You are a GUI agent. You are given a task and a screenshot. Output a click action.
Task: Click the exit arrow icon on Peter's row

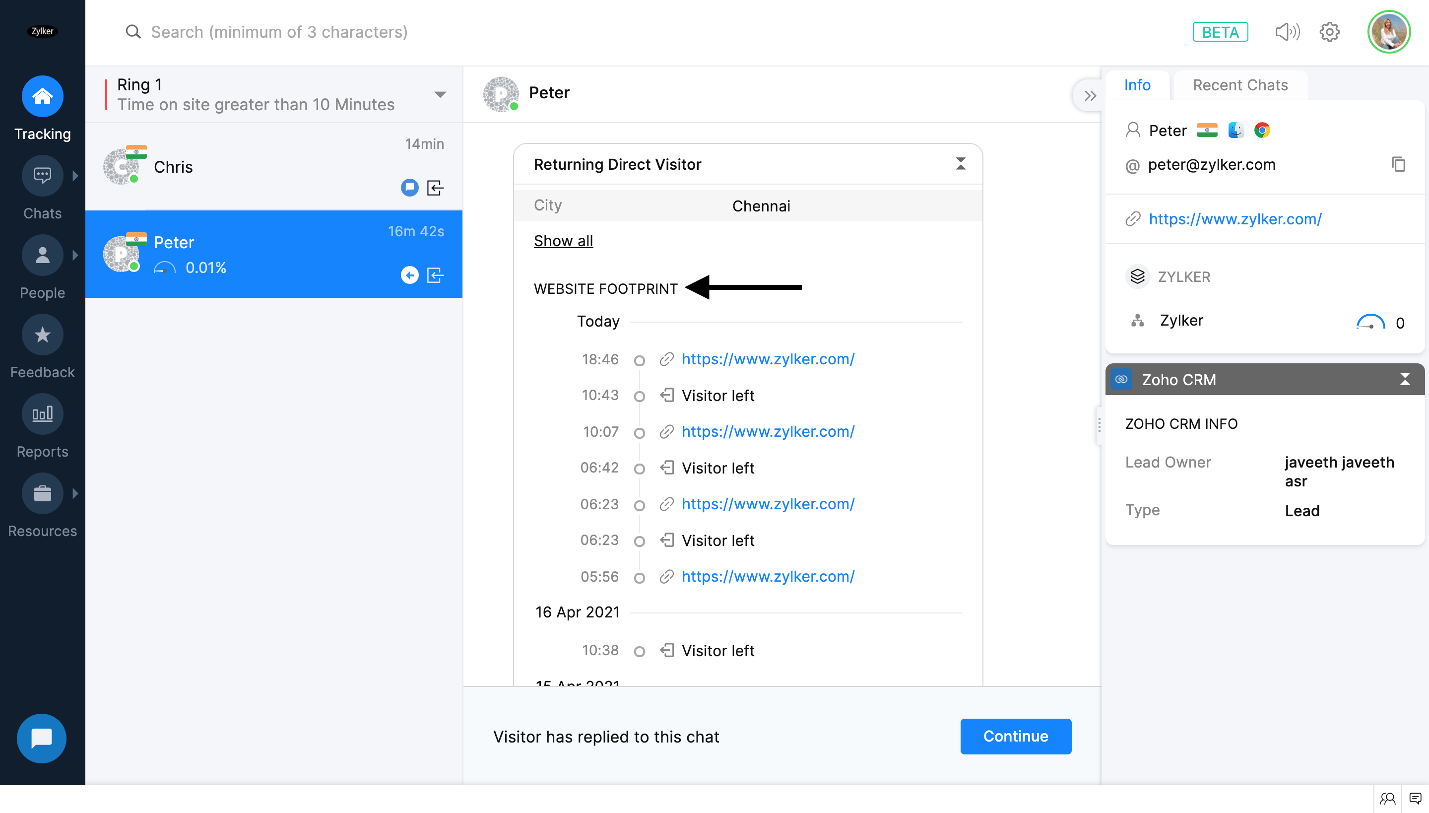[x=436, y=275]
